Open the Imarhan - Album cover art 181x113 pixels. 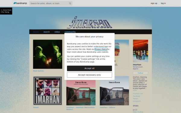point(114,91)
